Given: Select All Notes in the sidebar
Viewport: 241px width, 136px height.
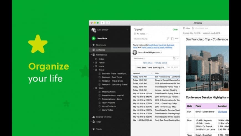Looking at the screenshot, I should click(x=100, y=50).
